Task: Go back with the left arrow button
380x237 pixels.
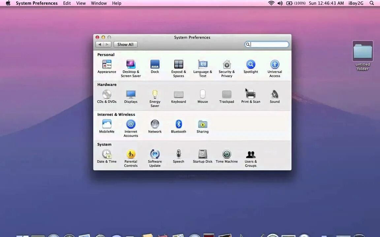Action: [x=100, y=44]
